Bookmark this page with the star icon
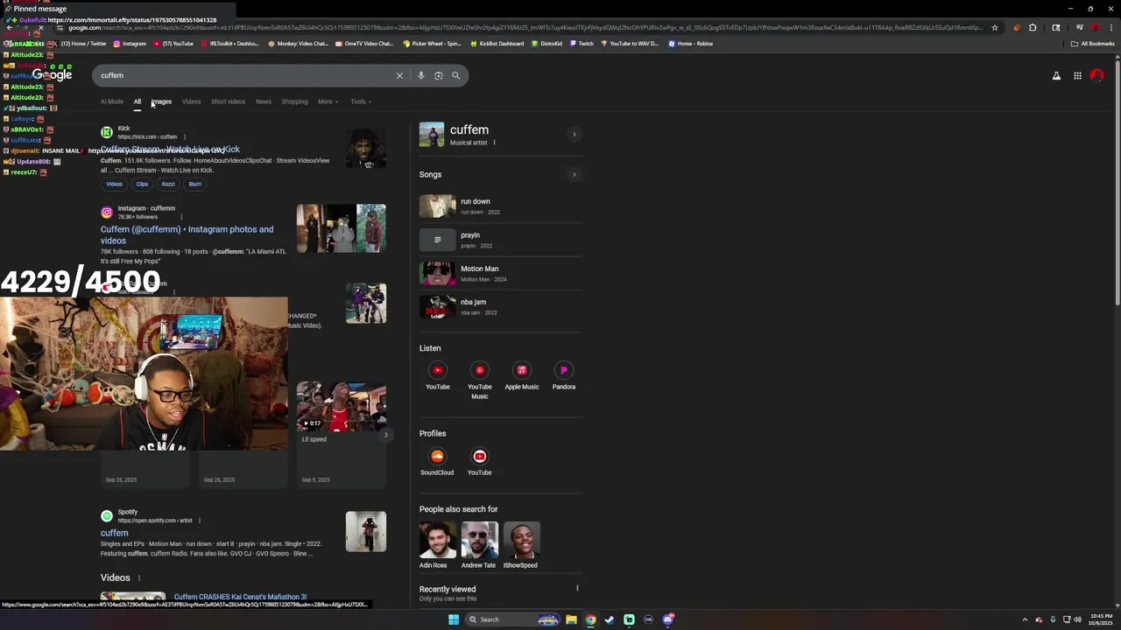Image resolution: width=1121 pixels, height=630 pixels. click(x=994, y=27)
